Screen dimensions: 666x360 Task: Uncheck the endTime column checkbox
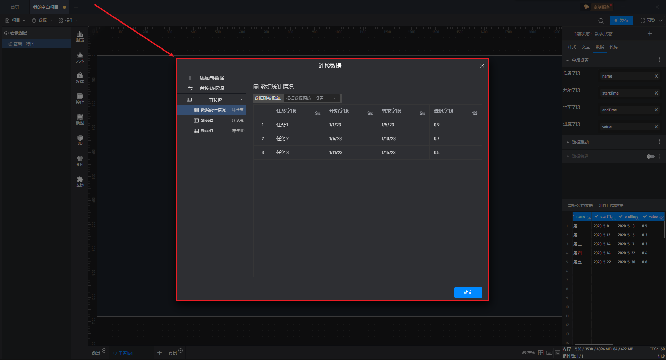(x=621, y=216)
